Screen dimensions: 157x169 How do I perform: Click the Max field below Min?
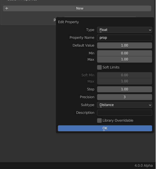coord(124,59)
